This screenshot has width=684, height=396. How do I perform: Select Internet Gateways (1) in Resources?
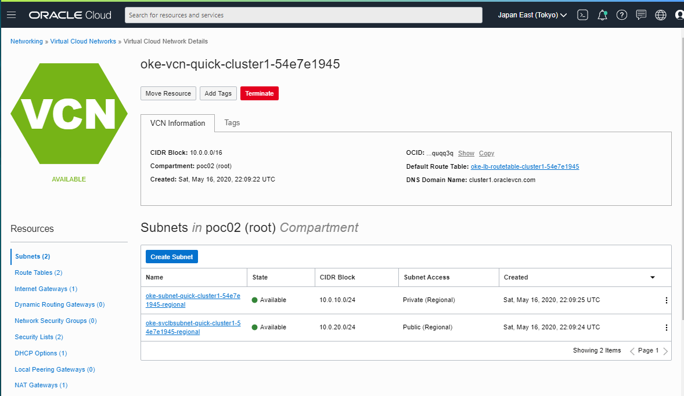click(x=46, y=289)
